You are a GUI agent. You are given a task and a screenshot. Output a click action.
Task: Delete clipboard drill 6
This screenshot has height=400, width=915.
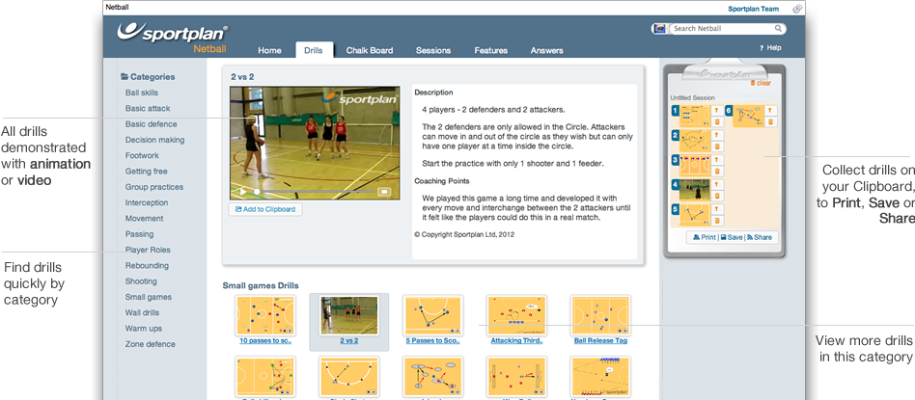coord(769,121)
